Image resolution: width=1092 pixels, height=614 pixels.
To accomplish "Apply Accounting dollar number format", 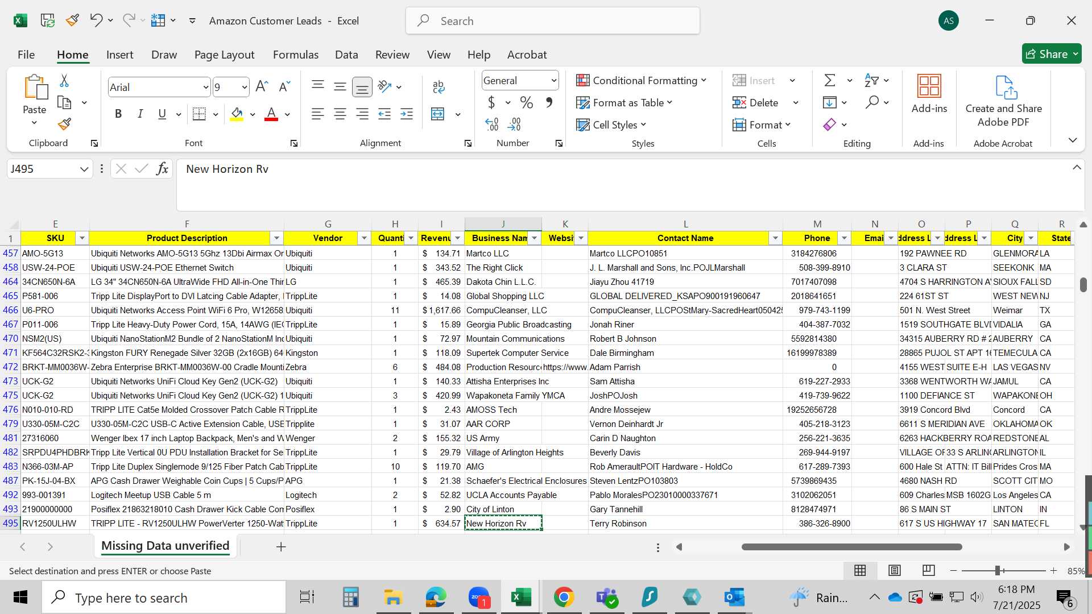I will [x=491, y=102].
